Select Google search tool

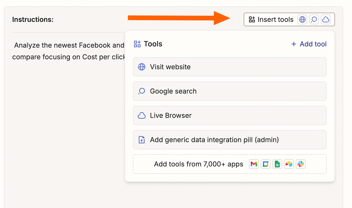point(230,91)
